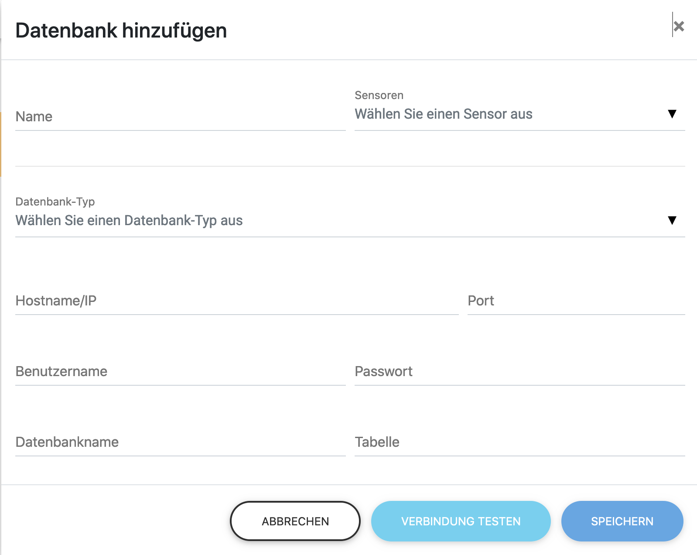Screen dimensions: 697x555
Task: Click the 'Datenbank hinzufügen' dialog title
Action: coord(121,31)
